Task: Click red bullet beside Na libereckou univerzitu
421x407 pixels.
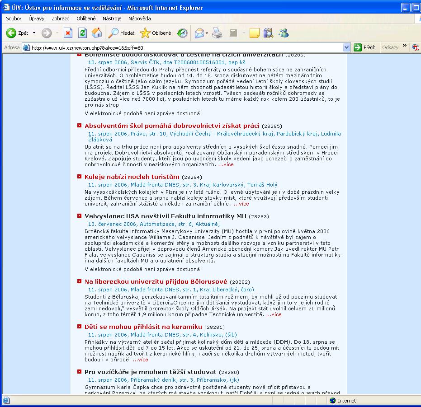Action: [79, 281]
